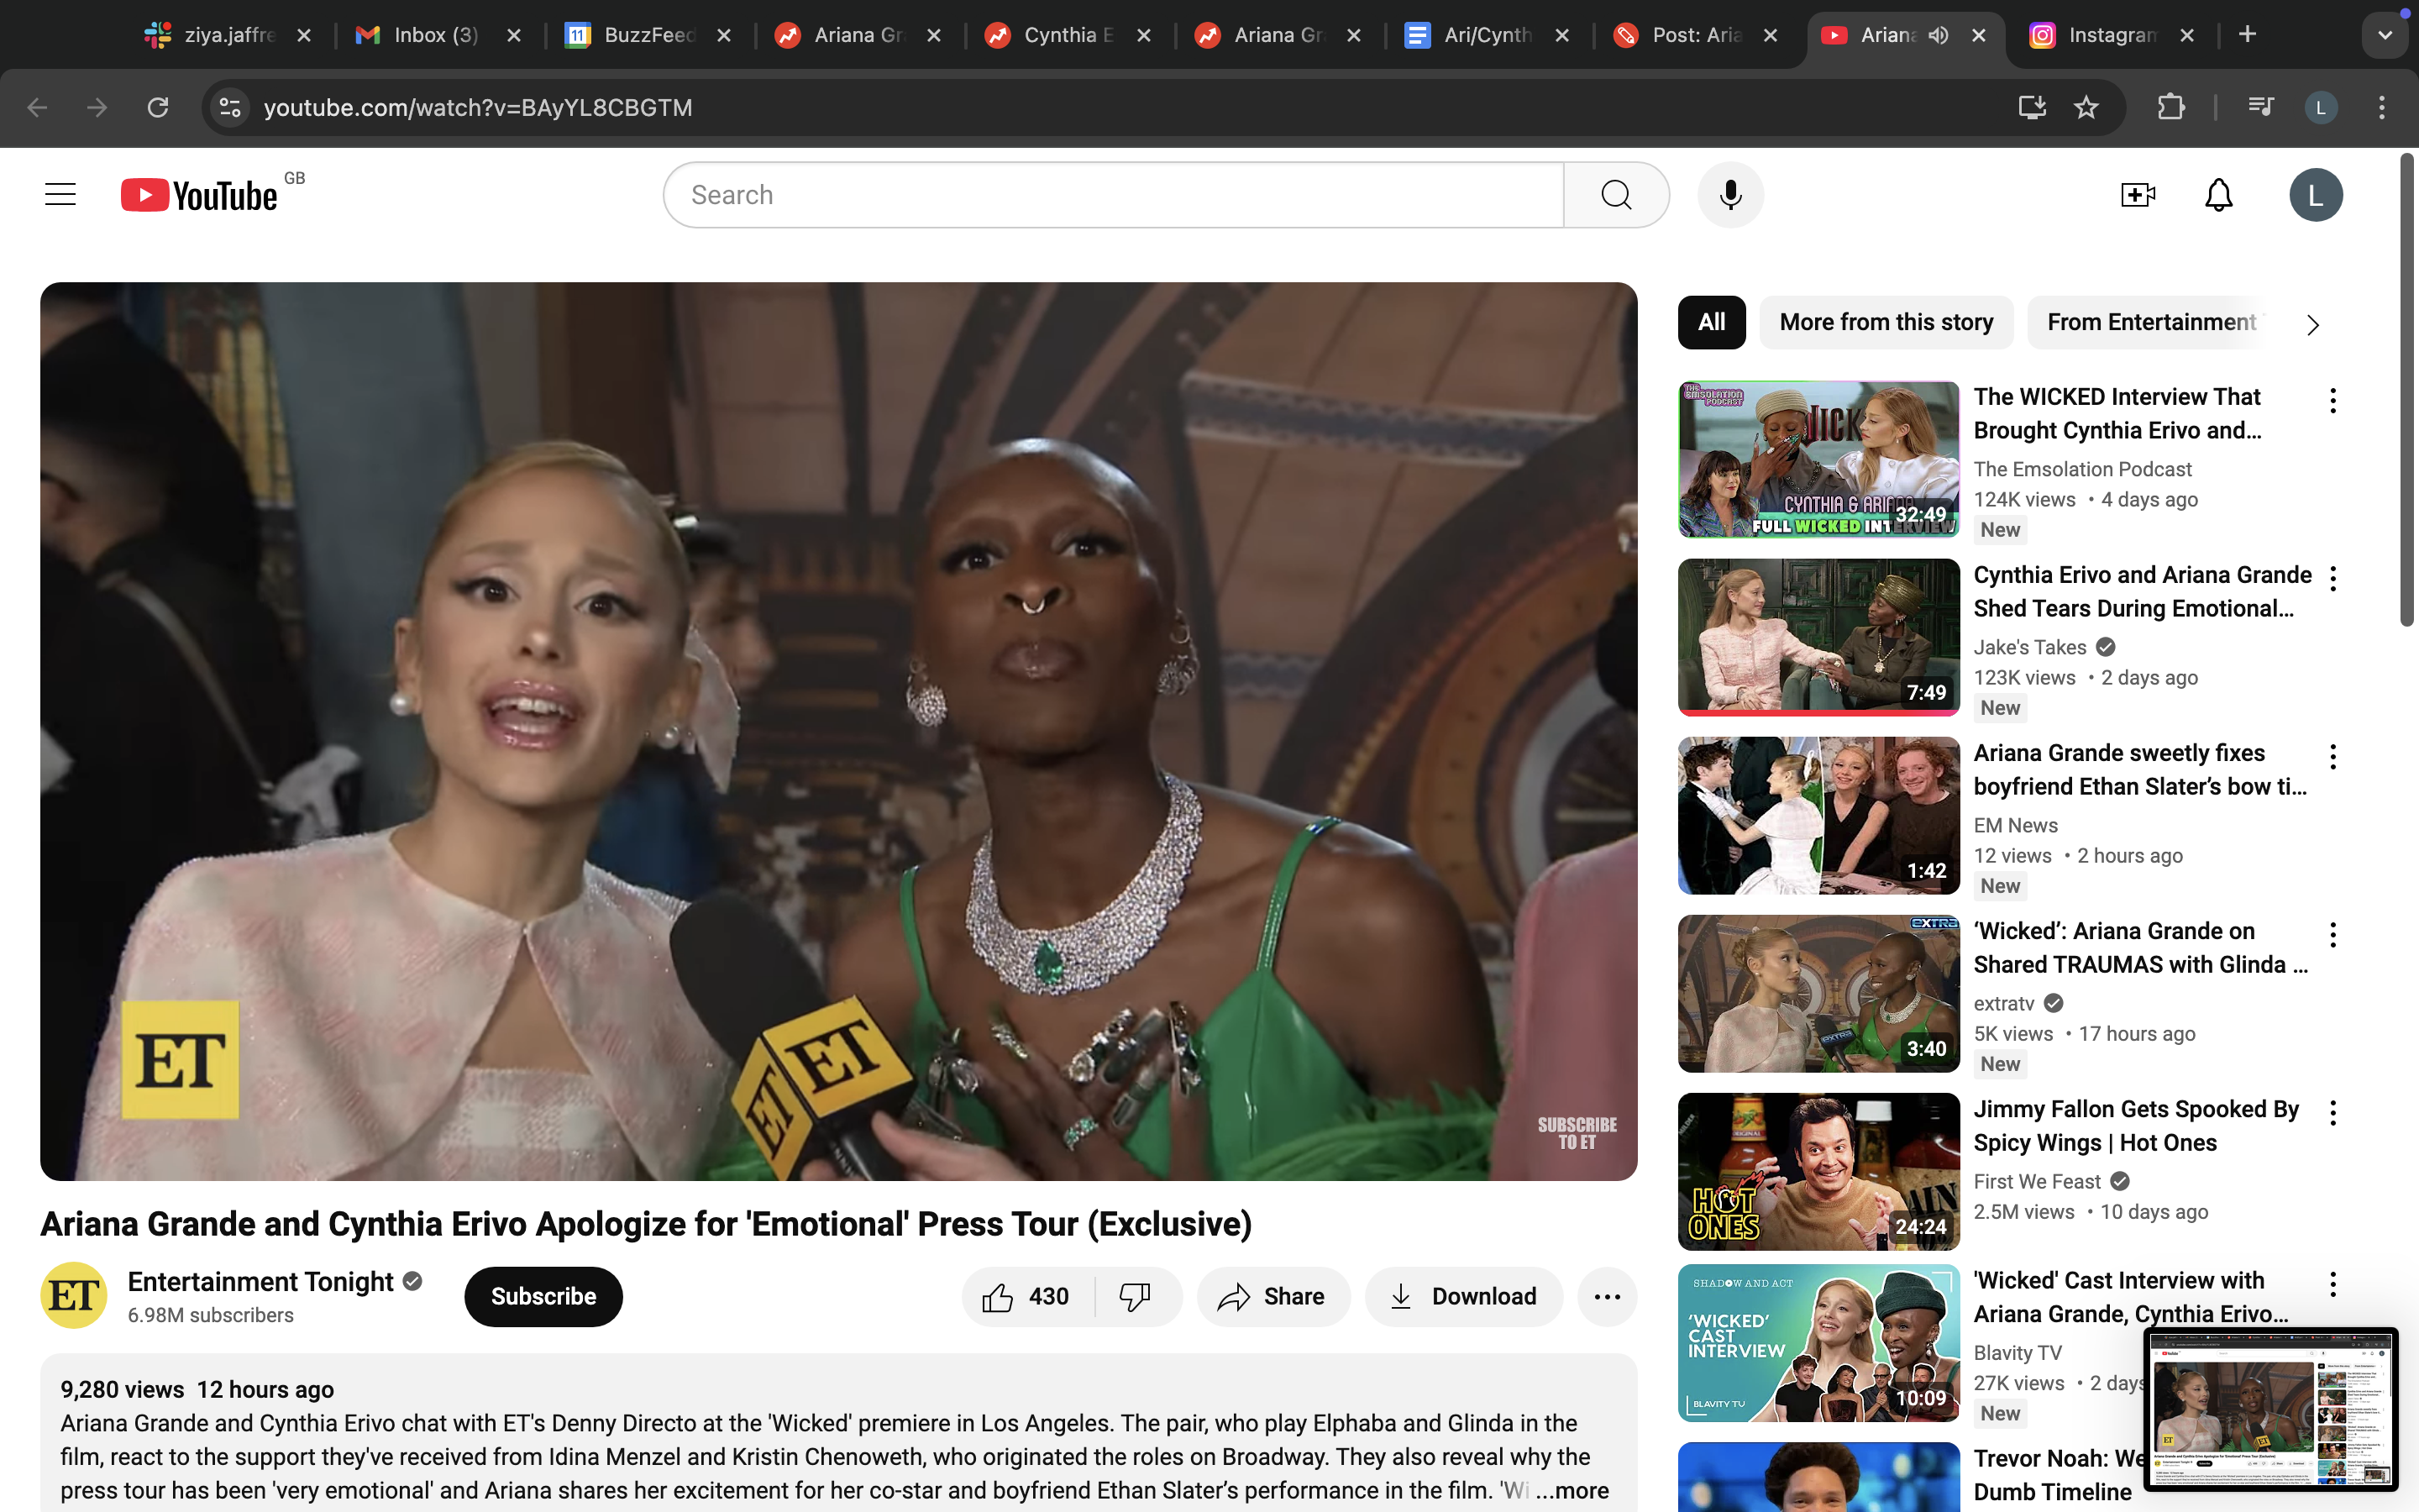The height and width of the screenshot is (1512, 2419).
Task: Open the YouTube hamburger guide menu
Action: tap(60, 195)
